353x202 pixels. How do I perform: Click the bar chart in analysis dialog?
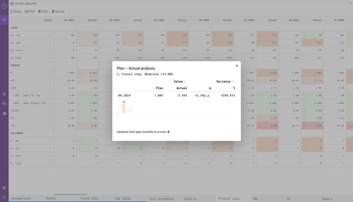pyautogui.click(x=124, y=106)
